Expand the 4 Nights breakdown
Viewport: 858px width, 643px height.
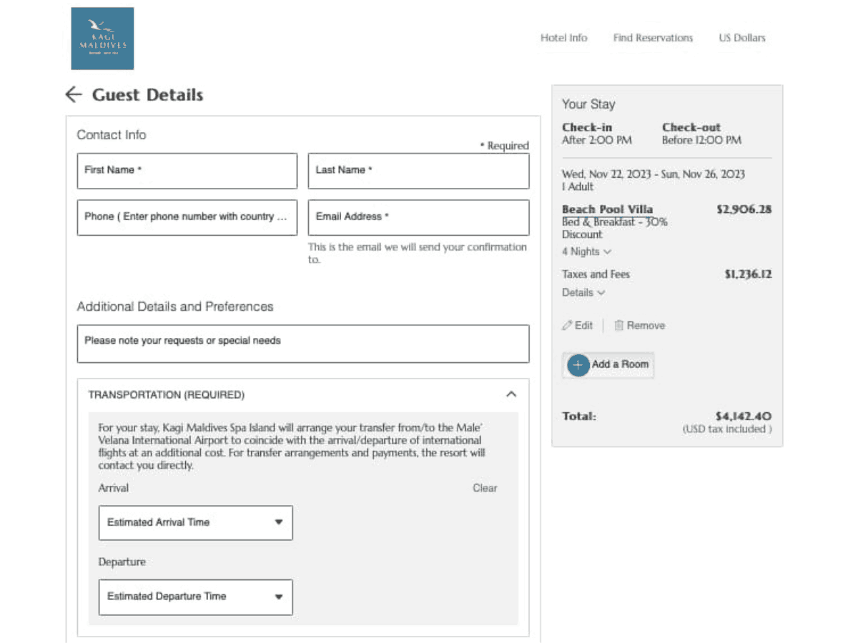coord(586,251)
